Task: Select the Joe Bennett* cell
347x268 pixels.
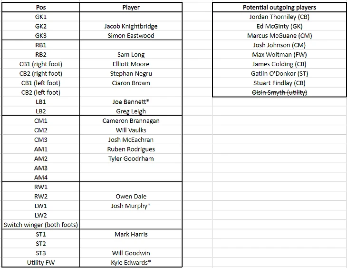Action: click(x=131, y=102)
